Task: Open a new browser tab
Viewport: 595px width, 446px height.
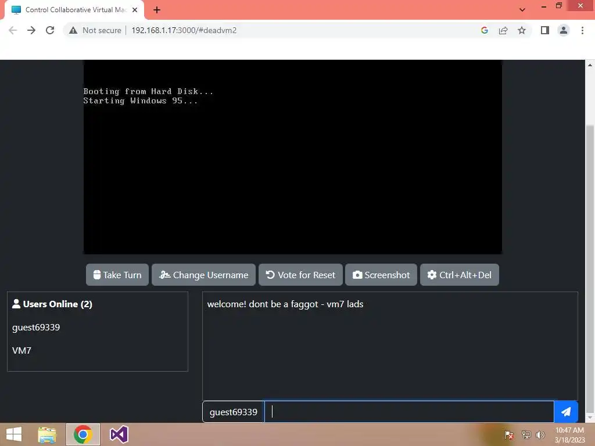Action: coord(157,10)
